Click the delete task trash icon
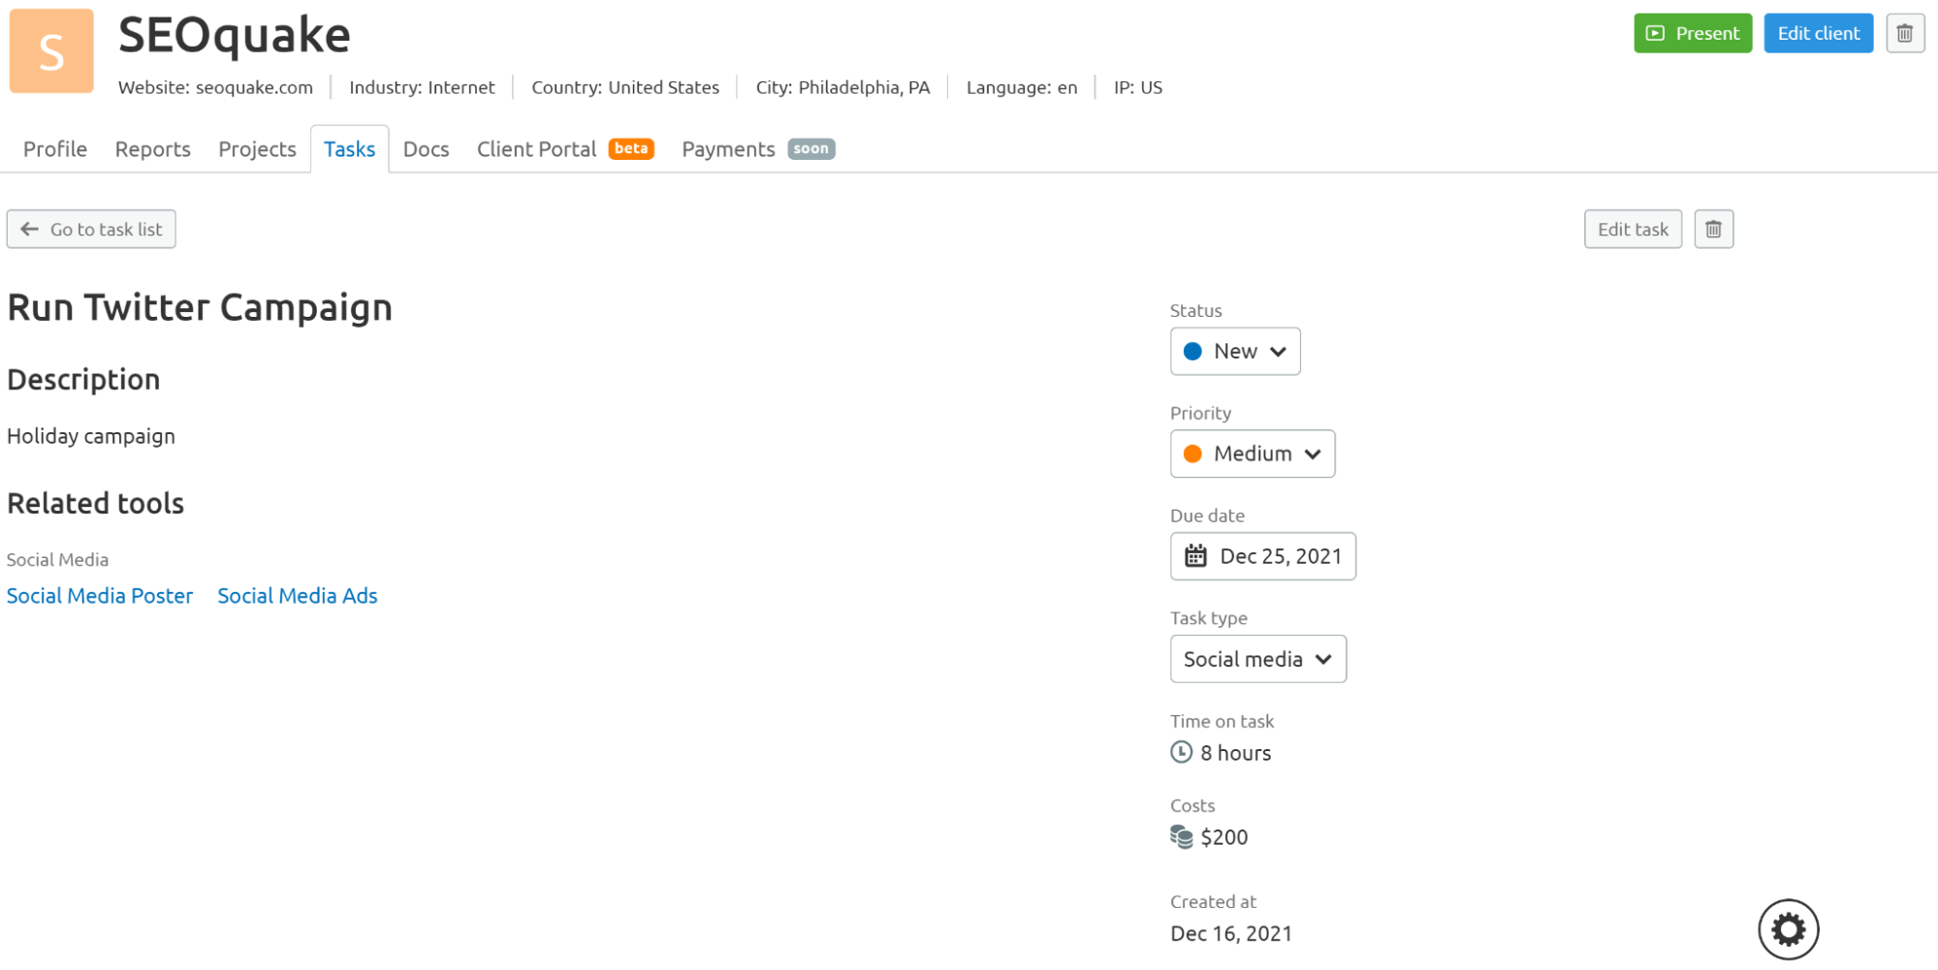 tap(1713, 229)
